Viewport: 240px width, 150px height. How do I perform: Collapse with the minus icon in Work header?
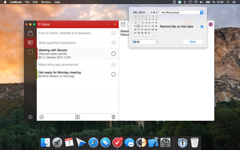coord(109,25)
